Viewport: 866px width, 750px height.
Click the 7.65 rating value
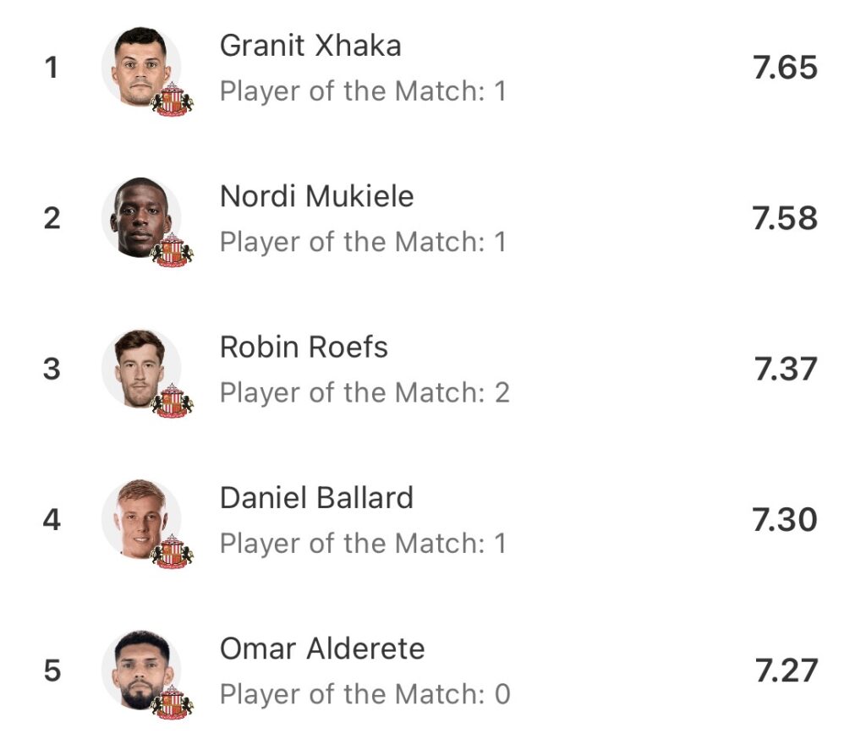point(785,68)
